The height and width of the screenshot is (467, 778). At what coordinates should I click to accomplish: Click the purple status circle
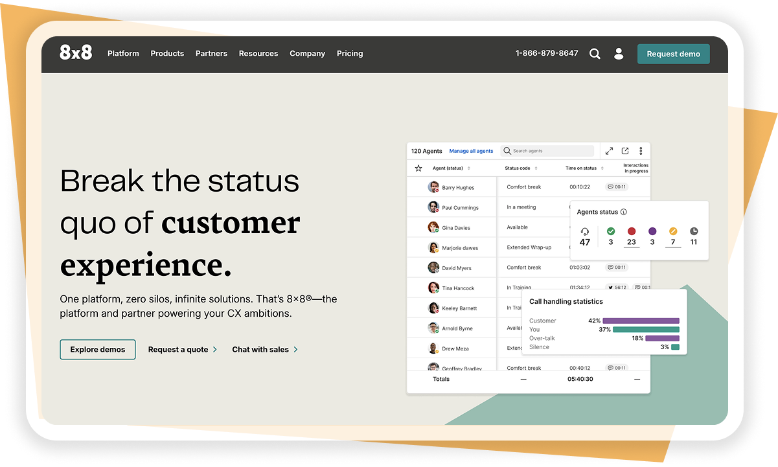click(x=652, y=231)
